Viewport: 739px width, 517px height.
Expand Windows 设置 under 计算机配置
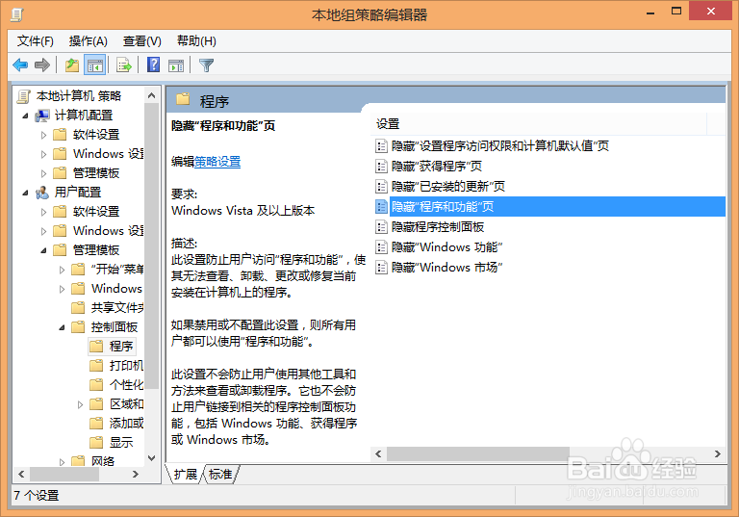43,154
